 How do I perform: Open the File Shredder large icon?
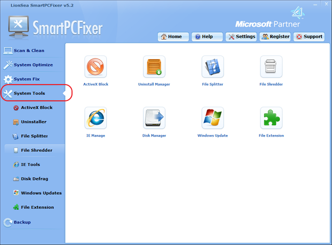tap(271, 67)
